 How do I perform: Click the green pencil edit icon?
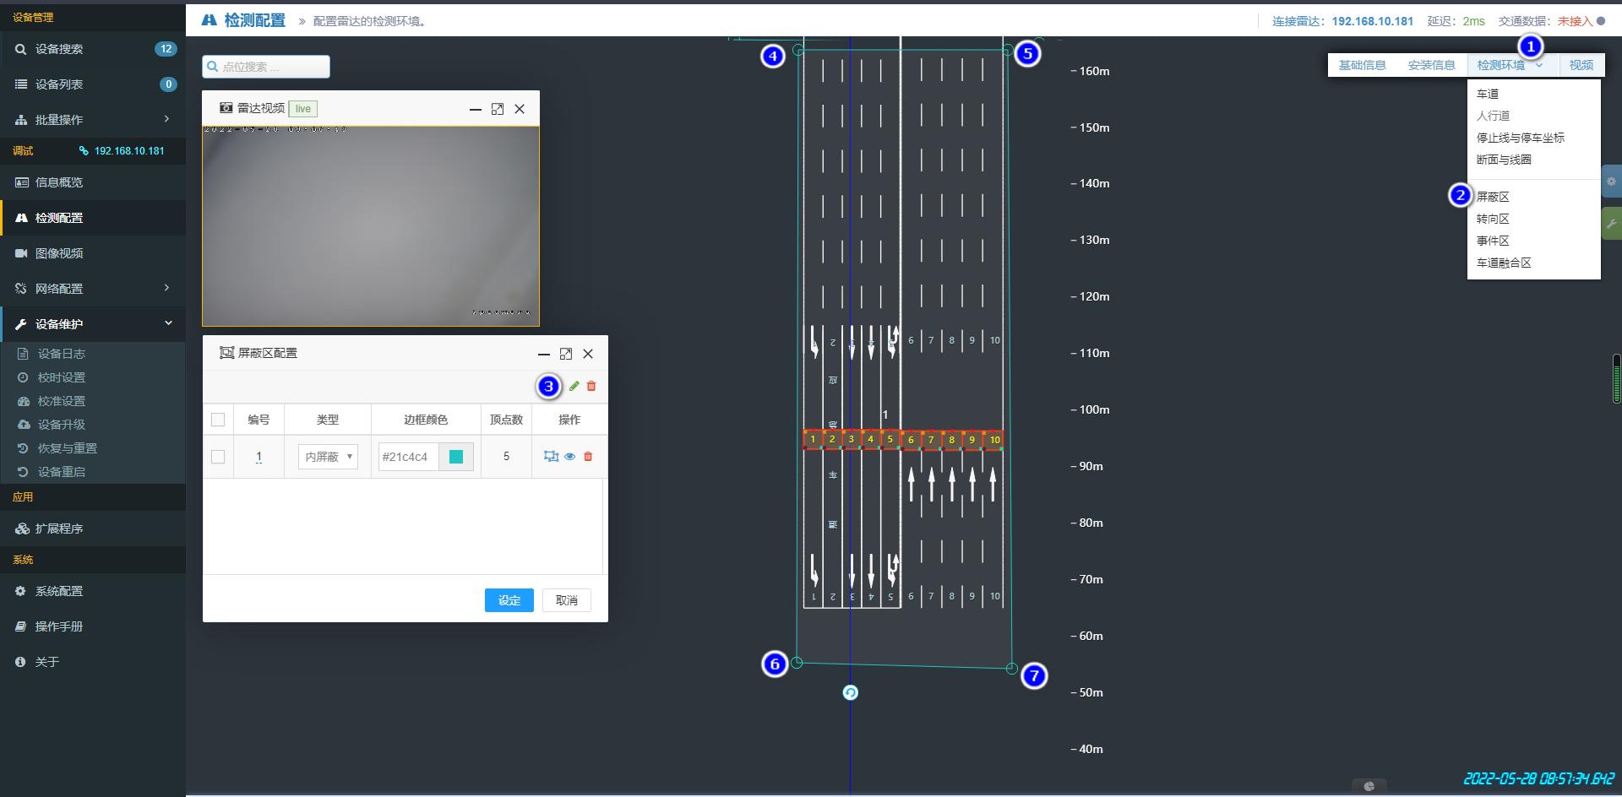(x=574, y=386)
